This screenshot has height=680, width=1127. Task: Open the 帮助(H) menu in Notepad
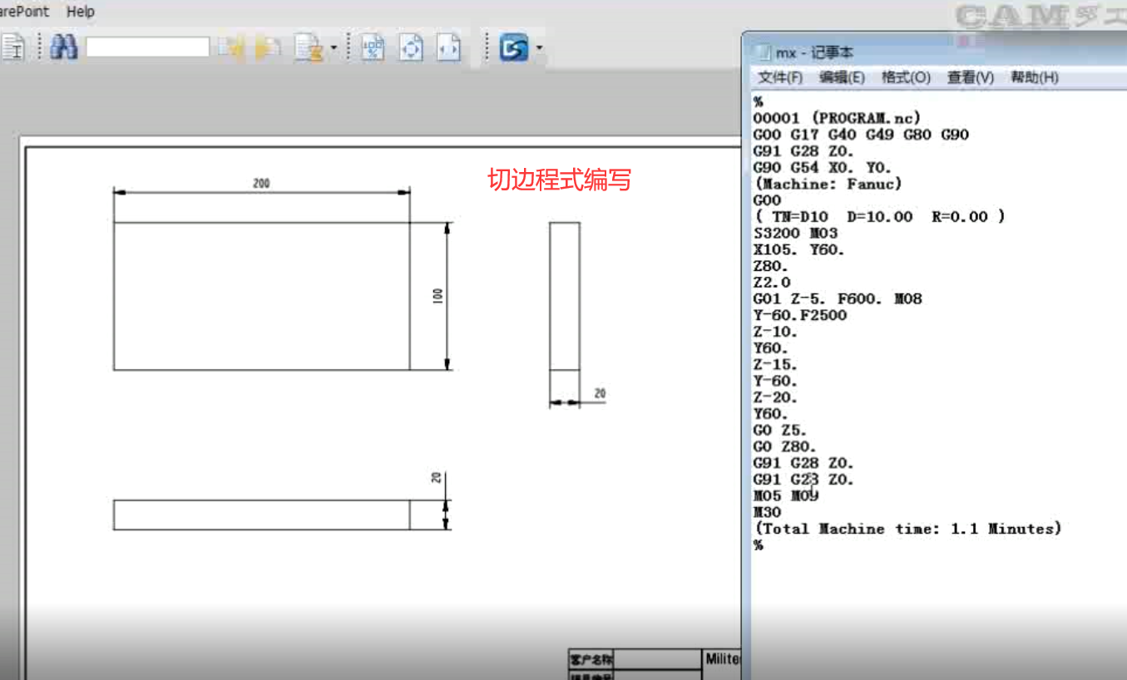coord(1034,77)
